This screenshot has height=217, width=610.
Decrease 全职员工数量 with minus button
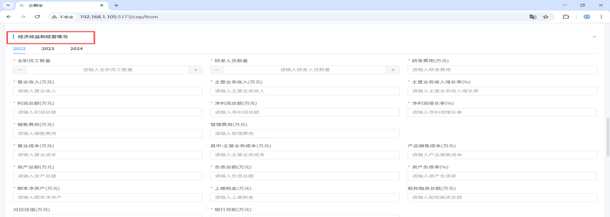[20, 70]
